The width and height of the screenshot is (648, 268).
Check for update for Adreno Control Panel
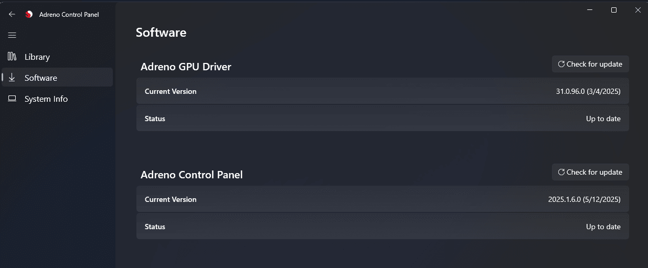pos(590,172)
